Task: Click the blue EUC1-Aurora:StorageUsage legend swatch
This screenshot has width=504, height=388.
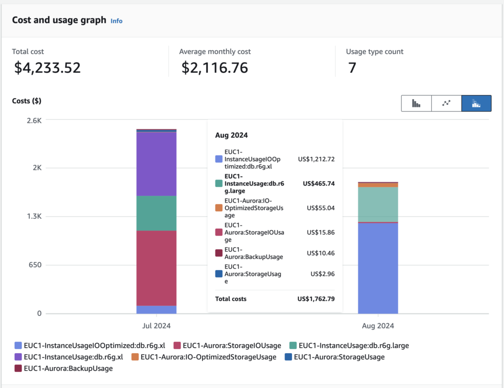Action: click(288, 357)
